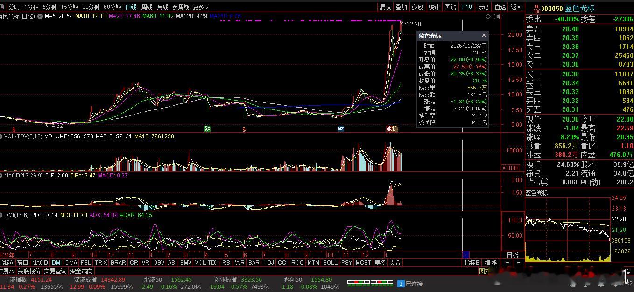Viewport: 634px width, 292px height.
Task: Open 关联报价 tab
Action: click(29, 271)
